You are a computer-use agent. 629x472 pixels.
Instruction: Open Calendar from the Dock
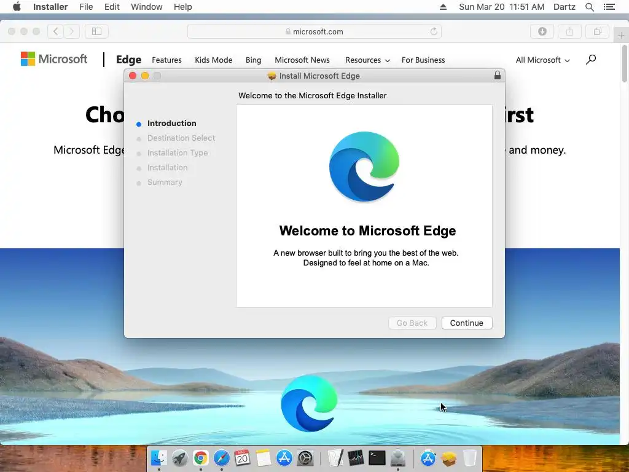click(x=242, y=457)
